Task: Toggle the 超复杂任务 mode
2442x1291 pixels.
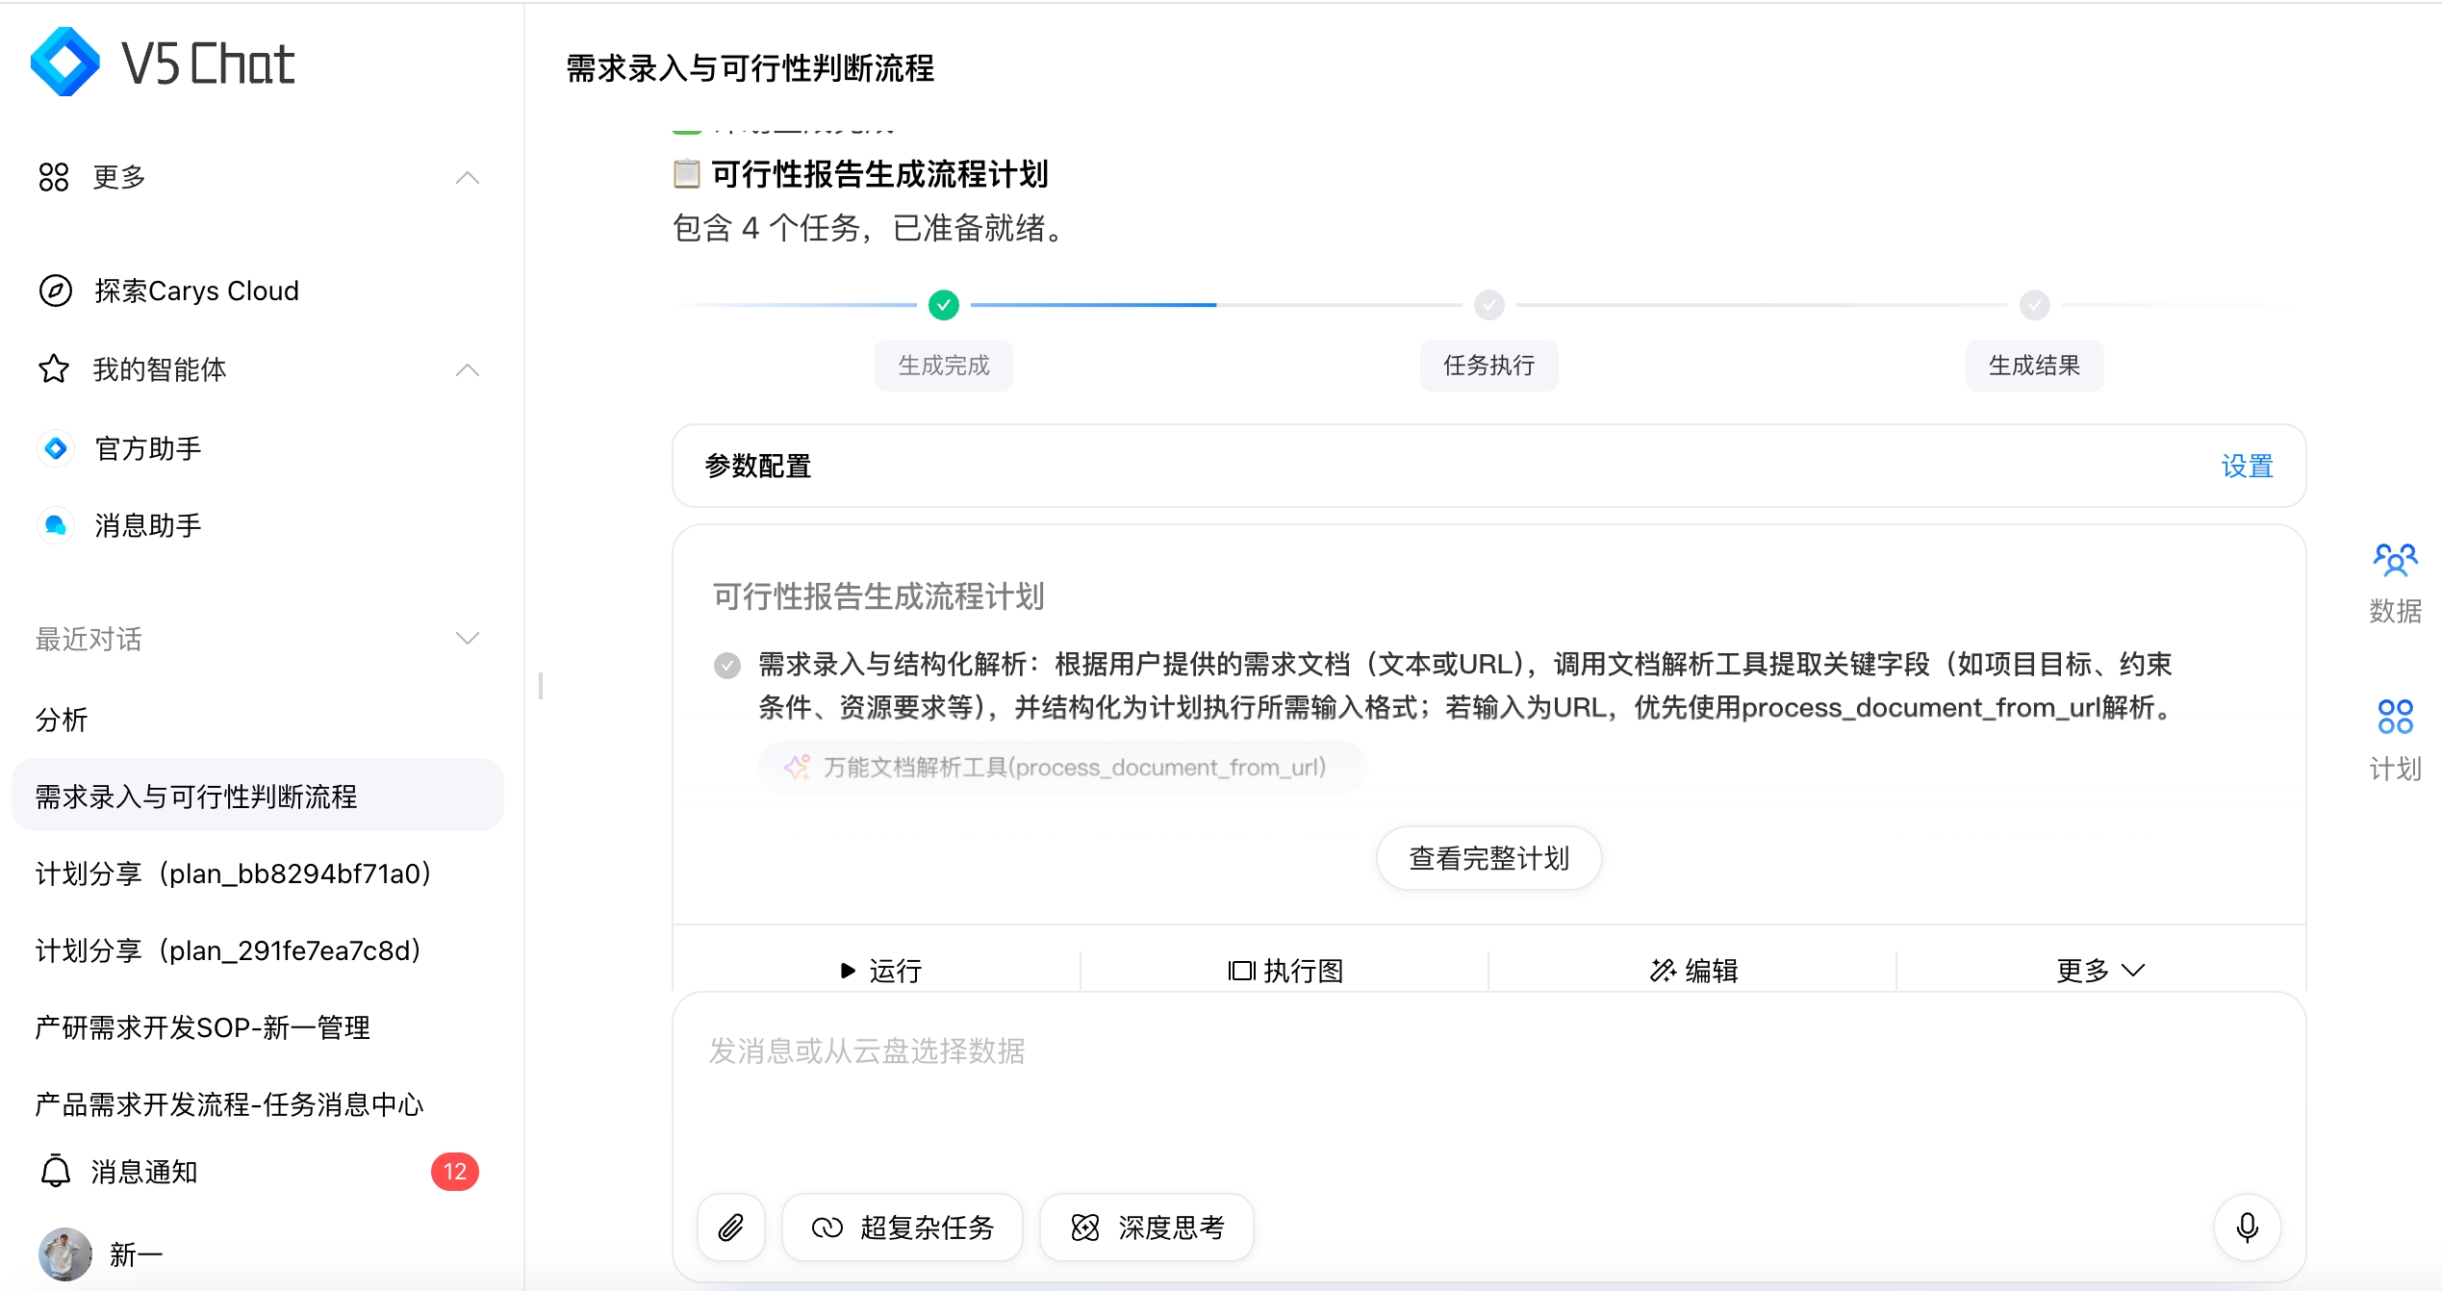Action: [902, 1228]
